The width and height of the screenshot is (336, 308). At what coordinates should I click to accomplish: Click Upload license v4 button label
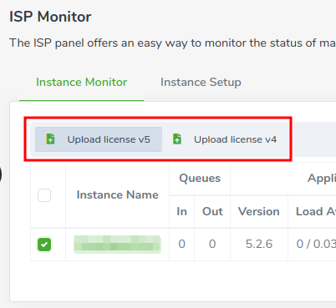click(235, 139)
